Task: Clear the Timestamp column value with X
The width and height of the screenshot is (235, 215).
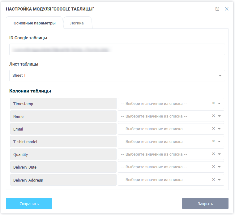Action: click(x=213, y=103)
